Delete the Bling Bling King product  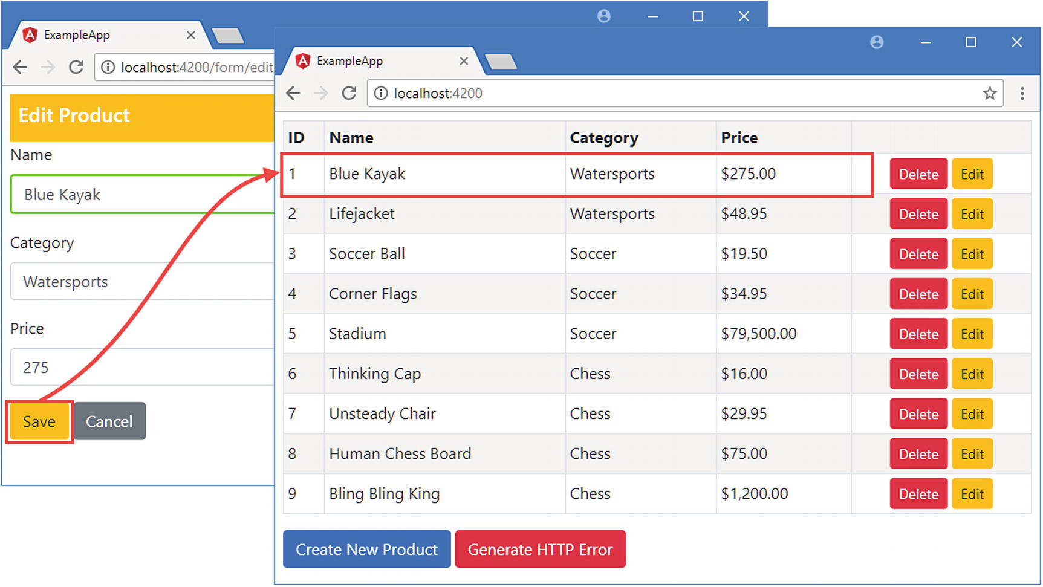pyautogui.click(x=918, y=494)
